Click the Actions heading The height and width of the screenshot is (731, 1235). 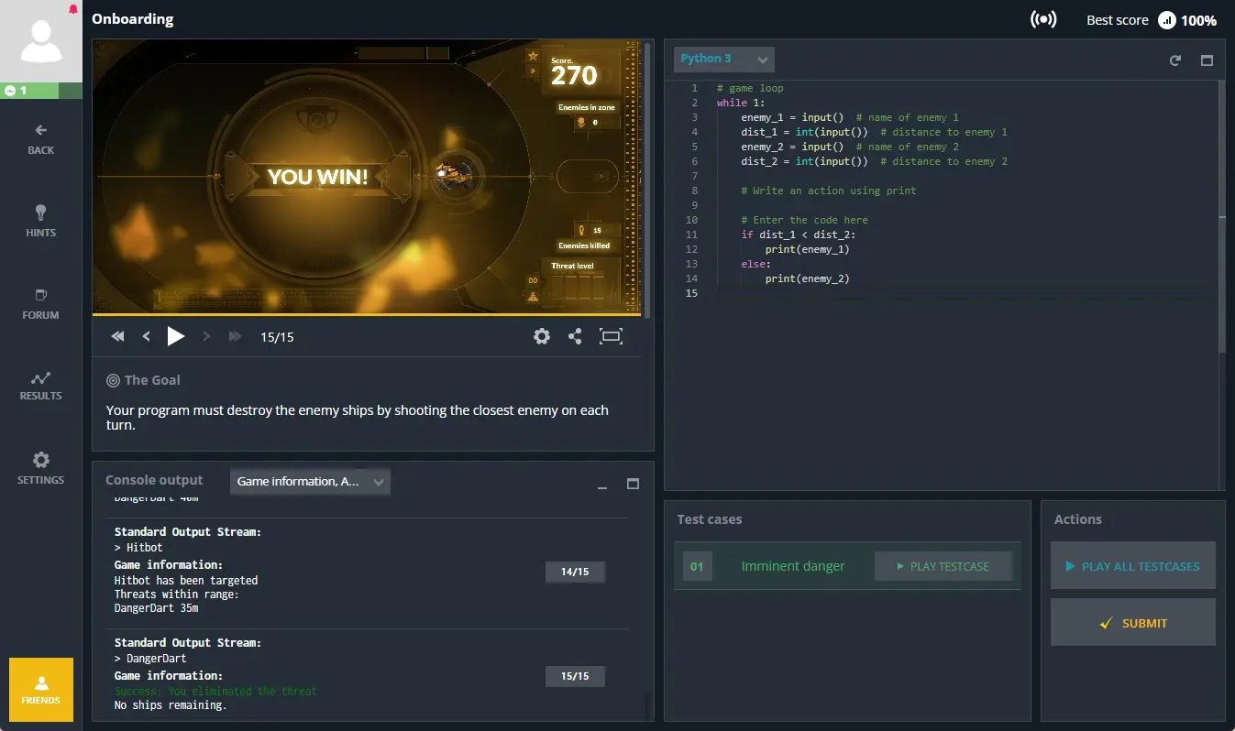(x=1077, y=519)
